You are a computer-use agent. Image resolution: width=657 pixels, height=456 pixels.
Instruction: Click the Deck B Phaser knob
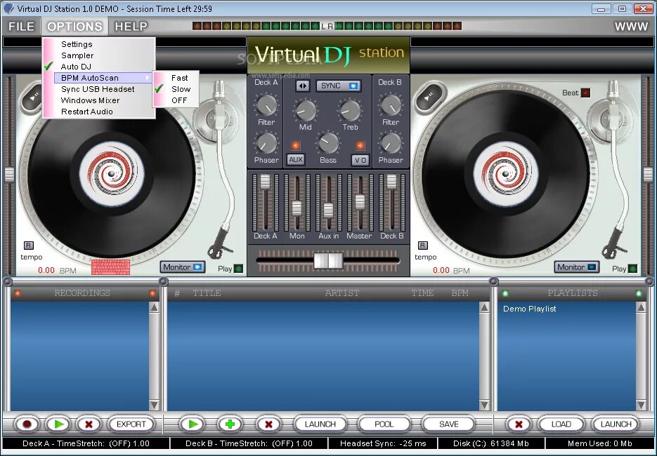click(x=391, y=143)
